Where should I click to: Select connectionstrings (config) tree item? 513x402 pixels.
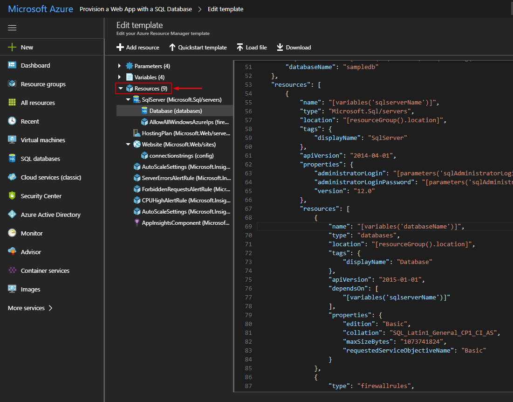[x=182, y=156]
